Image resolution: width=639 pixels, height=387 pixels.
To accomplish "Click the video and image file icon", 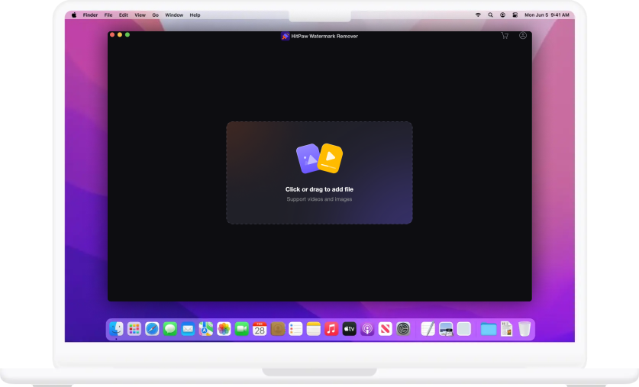I will pyautogui.click(x=319, y=159).
